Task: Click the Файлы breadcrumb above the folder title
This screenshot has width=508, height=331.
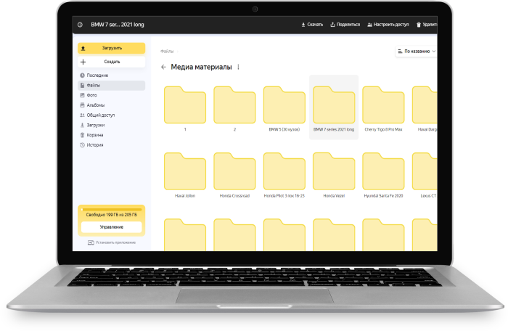Action: pos(167,52)
